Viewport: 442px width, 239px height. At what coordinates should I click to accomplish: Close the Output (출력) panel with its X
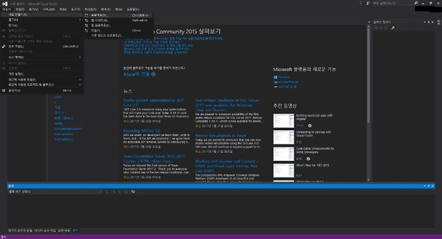coord(433,186)
